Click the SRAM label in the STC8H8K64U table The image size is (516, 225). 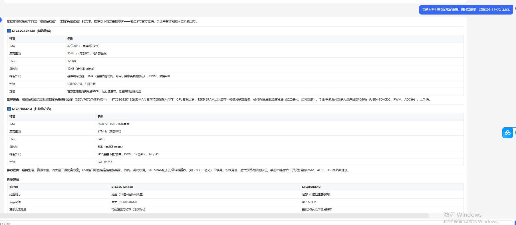point(13,147)
